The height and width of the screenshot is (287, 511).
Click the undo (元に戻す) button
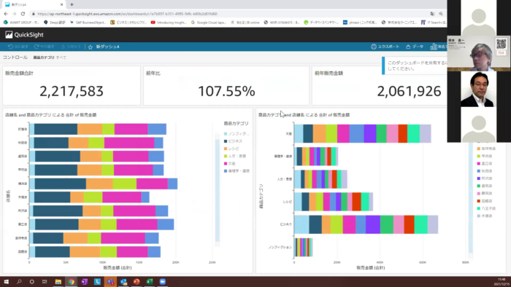pyautogui.click(x=18, y=47)
